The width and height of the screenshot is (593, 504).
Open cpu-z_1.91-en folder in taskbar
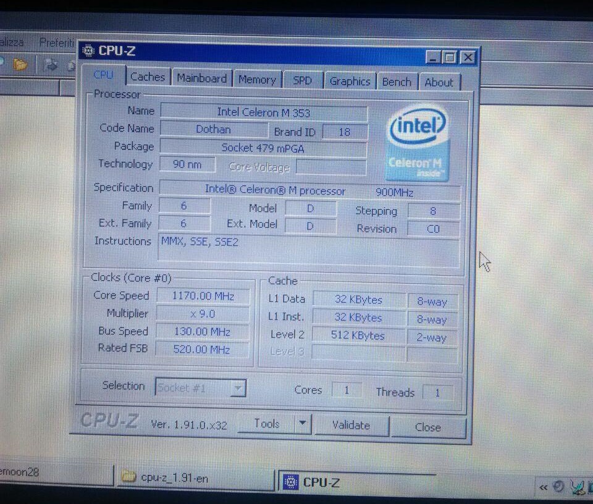point(195,478)
